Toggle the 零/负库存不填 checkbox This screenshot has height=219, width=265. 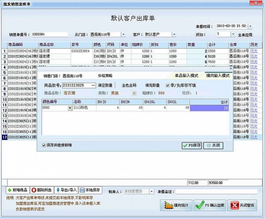168,85
